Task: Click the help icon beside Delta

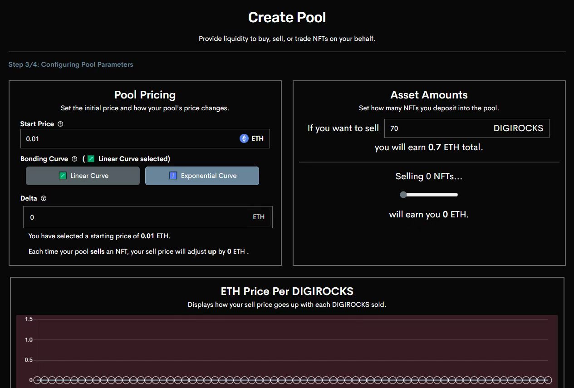Action: point(44,198)
